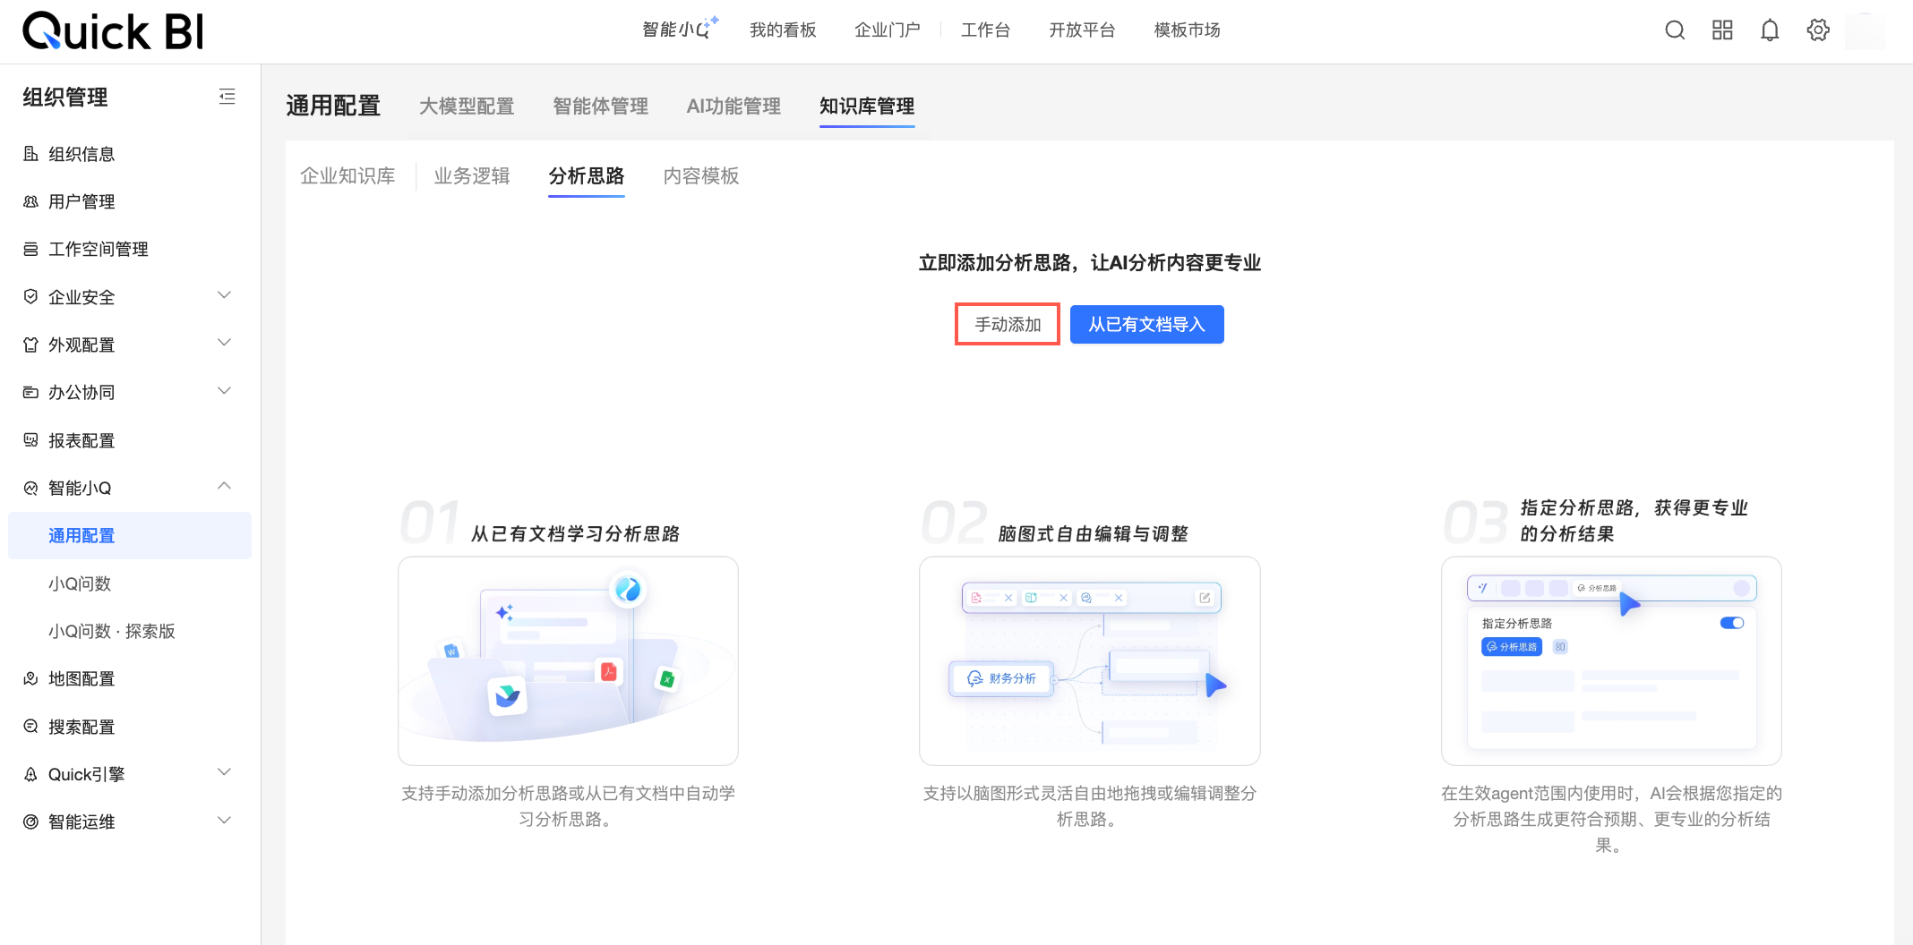The height and width of the screenshot is (945, 1913).
Task: Expand the 办公协同 section
Action: [x=225, y=391]
